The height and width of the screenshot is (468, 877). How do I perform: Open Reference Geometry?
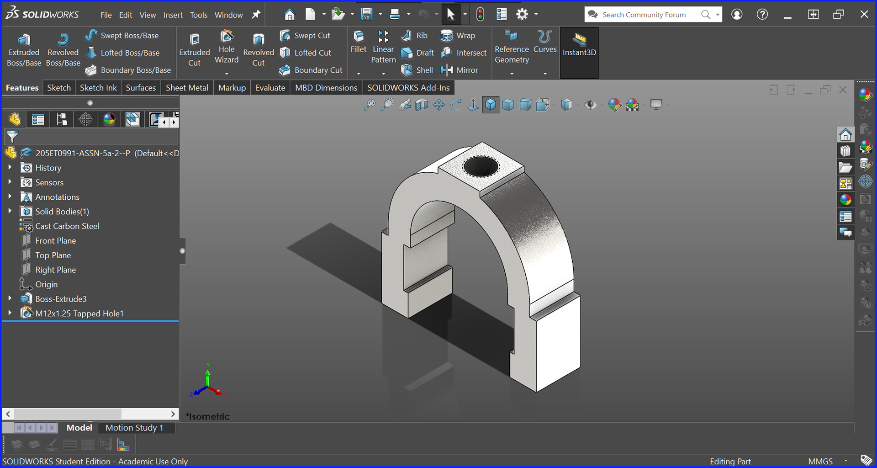pyautogui.click(x=512, y=47)
